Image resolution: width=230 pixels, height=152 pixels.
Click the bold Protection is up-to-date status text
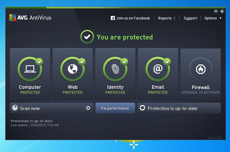point(32,121)
